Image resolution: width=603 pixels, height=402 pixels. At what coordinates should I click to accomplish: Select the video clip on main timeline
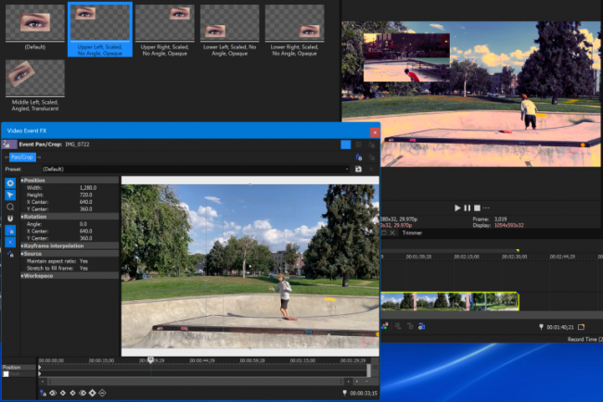click(x=450, y=301)
